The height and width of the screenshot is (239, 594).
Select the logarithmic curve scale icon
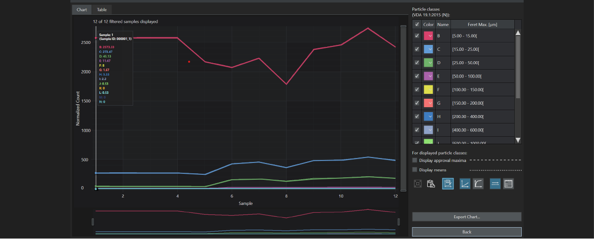click(x=478, y=184)
